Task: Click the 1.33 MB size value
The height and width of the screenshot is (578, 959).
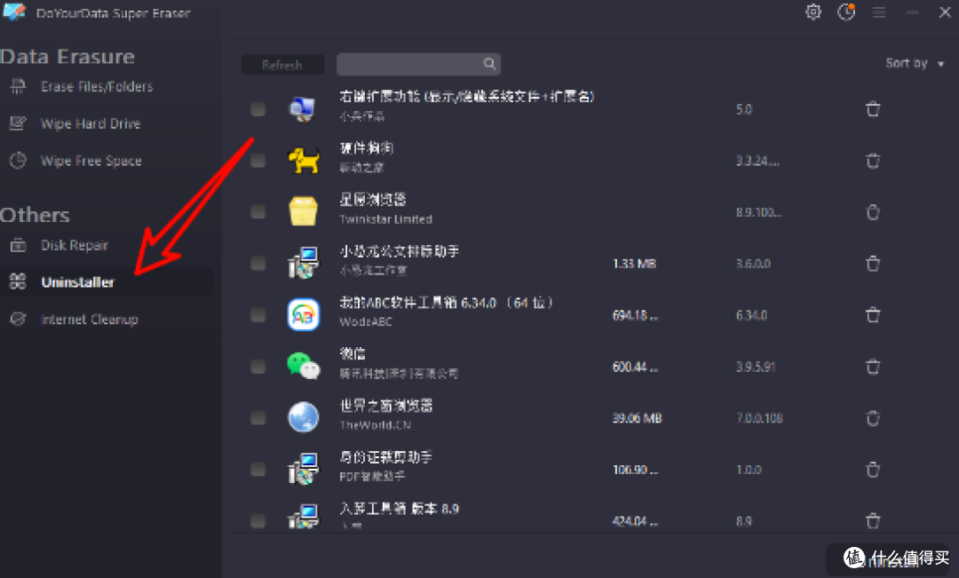Action: pos(634,264)
